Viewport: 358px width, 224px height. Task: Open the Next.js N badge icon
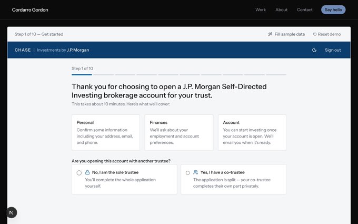click(12, 212)
